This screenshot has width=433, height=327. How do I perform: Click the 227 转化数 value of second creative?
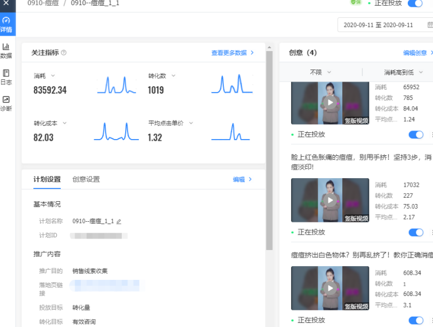(x=408, y=196)
